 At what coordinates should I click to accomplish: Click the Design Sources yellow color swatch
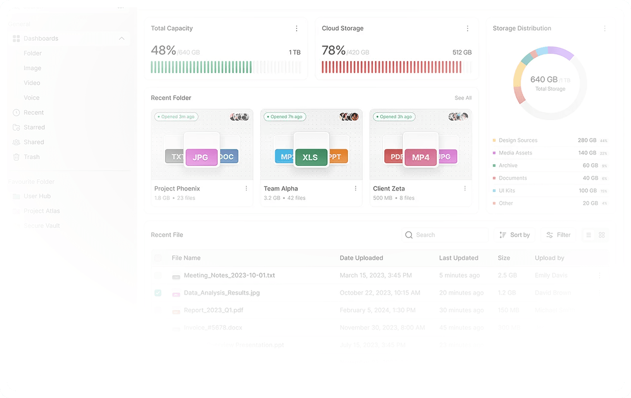[x=494, y=140]
